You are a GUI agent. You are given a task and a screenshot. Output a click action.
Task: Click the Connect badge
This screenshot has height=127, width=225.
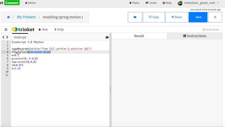click(x=12, y=3)
